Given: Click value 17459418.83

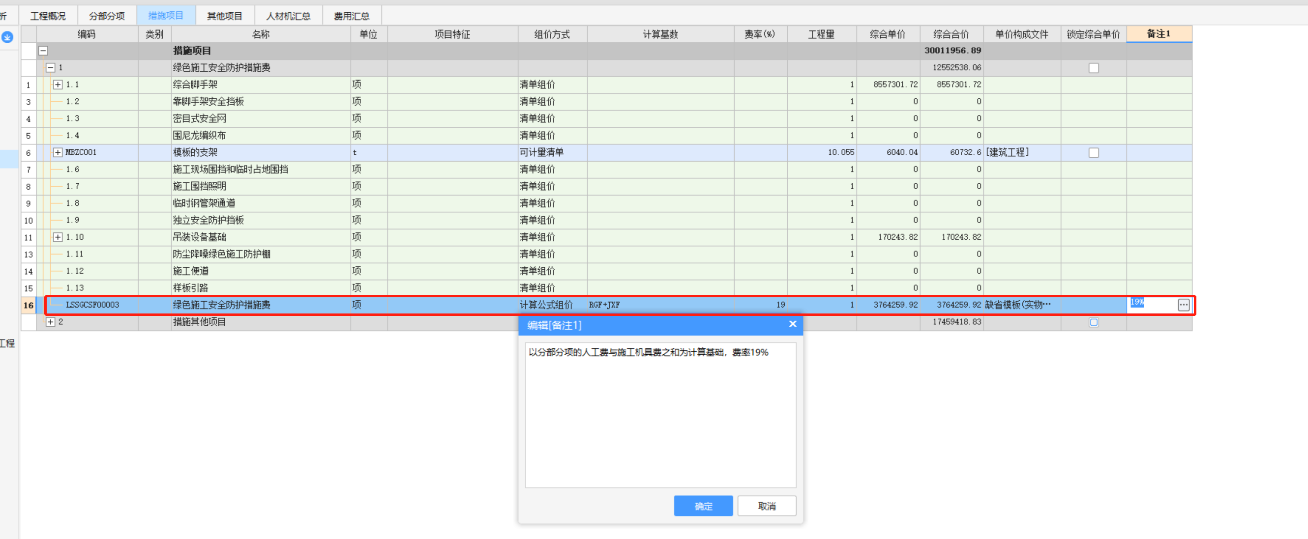Looking at the screenshot, I should (x=956, y=322).
